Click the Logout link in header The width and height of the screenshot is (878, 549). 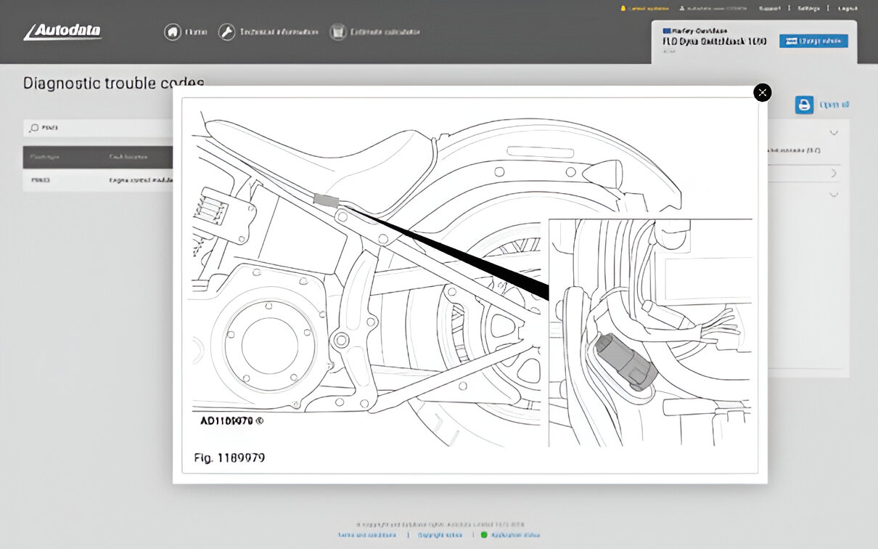(x=848, y=9)
